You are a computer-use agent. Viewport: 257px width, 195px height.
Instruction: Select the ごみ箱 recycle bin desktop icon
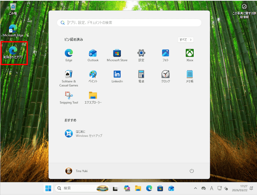pos(13,9)
